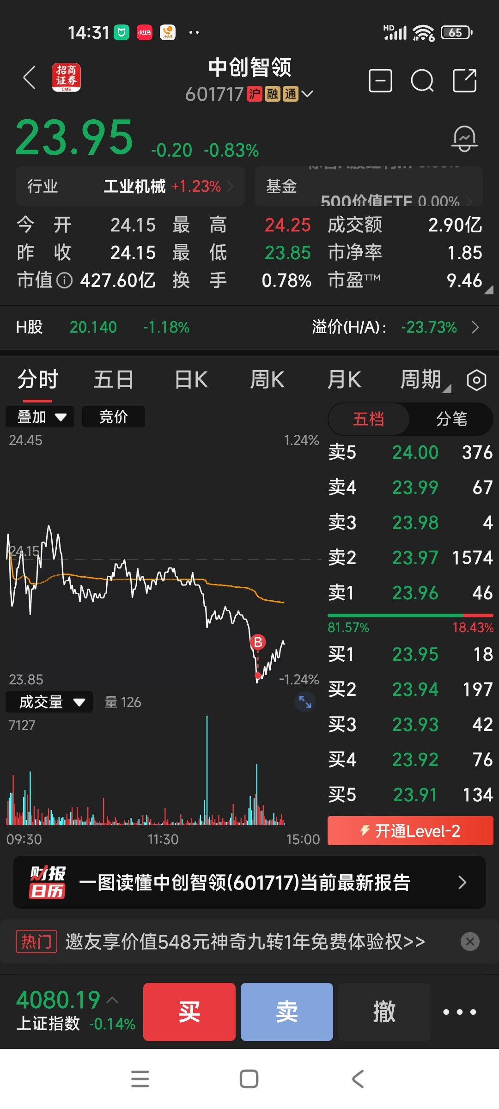Tap the Android recent apps icon
The width and height of the screenshot is (499, 1109).
[140, 1079]
